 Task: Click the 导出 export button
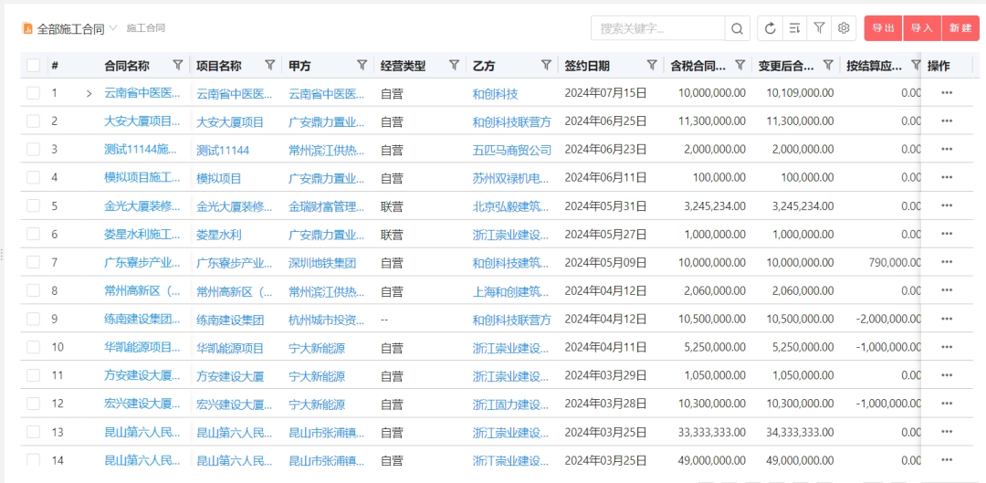coord(883,28)
